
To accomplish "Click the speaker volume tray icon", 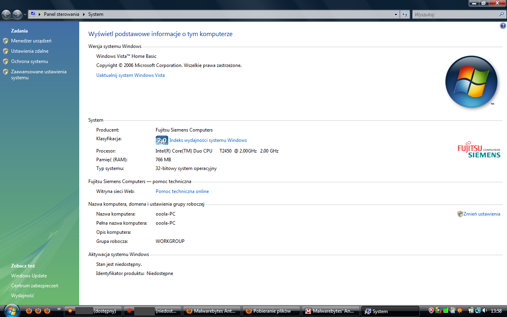I will click(x=485, y=311).
